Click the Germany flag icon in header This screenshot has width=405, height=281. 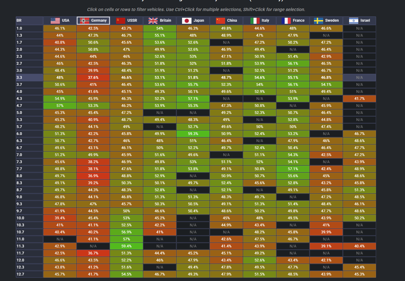pos(84,20)
